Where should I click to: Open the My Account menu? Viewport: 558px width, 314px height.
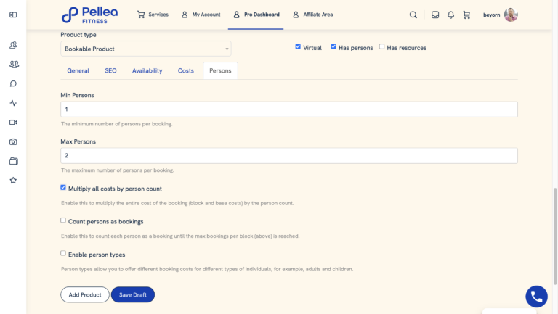click(x=201, y=15)
